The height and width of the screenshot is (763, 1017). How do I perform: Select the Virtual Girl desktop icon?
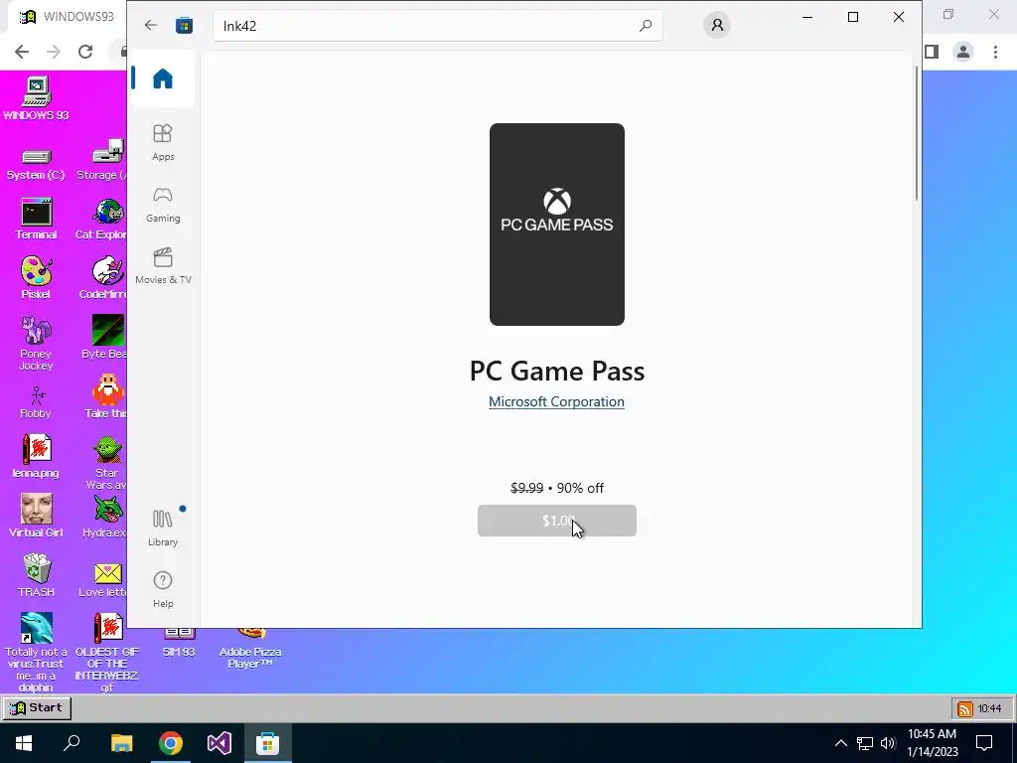[36, 516]
